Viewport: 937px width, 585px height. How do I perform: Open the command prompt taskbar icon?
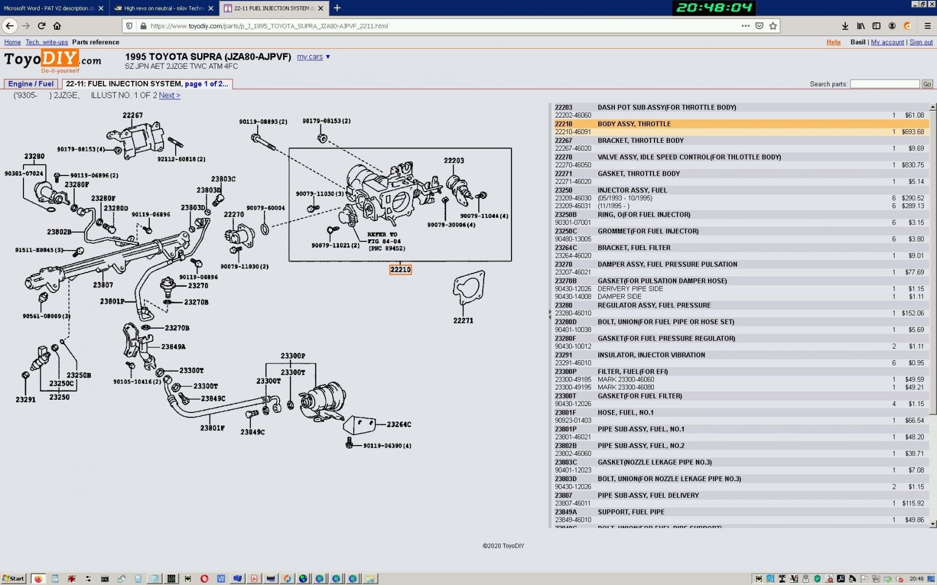(104, 579)
